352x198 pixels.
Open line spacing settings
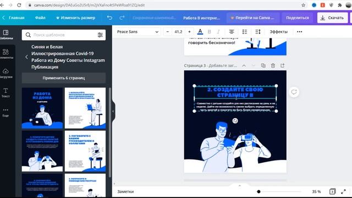[x=258, y=32]
